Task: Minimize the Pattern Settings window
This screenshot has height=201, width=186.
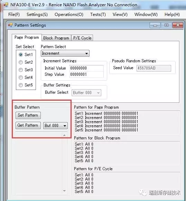Action: pos(155,25)
